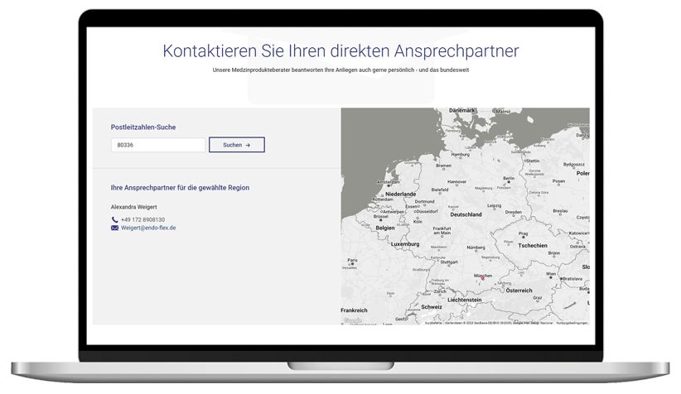Click Düsseldorf on the map
Viewport: 681px width, 394px height.
[x=427, y=211]
